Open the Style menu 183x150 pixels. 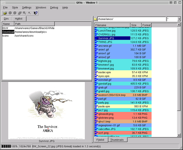(15, 7)
